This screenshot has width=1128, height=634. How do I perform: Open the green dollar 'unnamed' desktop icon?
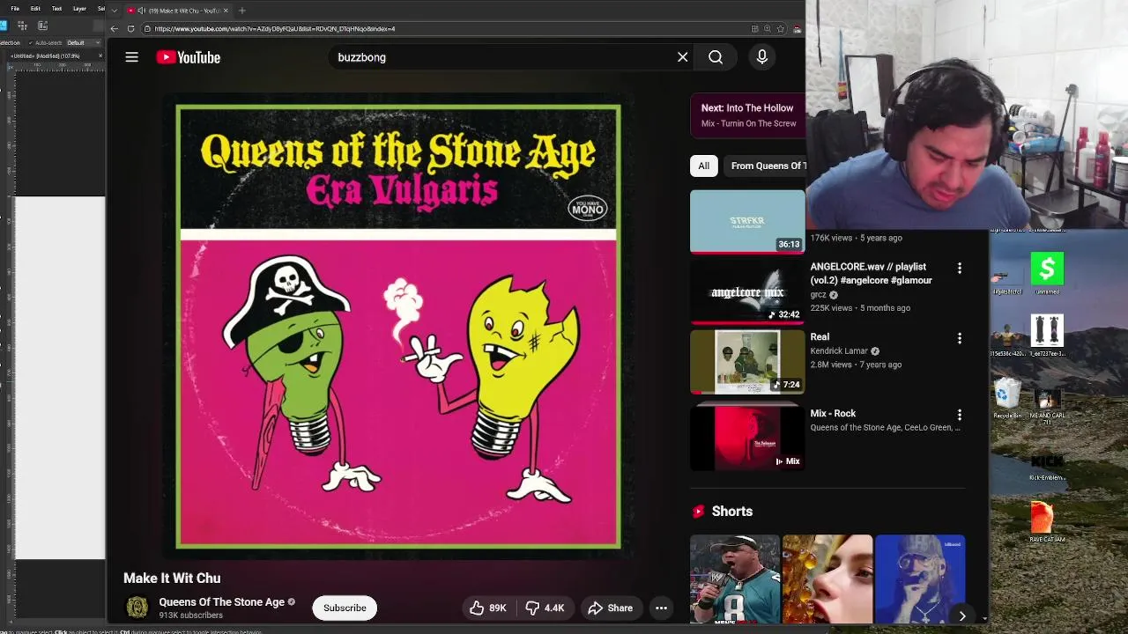pos(1047,273)
